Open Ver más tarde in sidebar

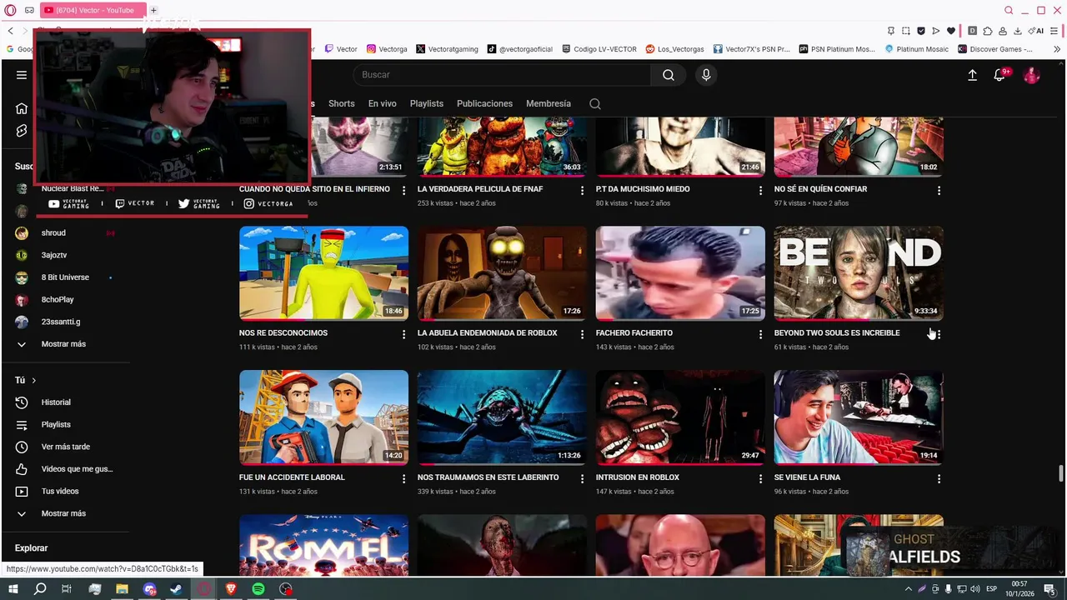(x=65, y=447)
